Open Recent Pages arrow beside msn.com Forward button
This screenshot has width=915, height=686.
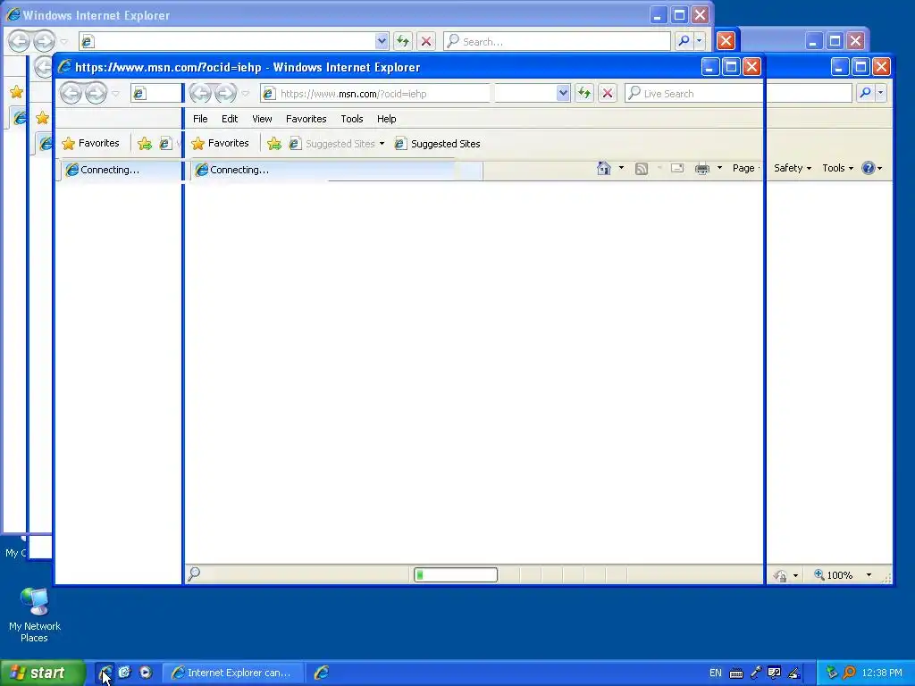(246, 93)
